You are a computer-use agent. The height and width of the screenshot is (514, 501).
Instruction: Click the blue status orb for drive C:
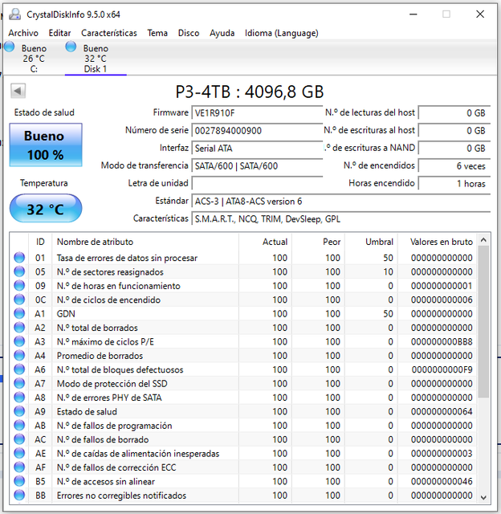9,47
